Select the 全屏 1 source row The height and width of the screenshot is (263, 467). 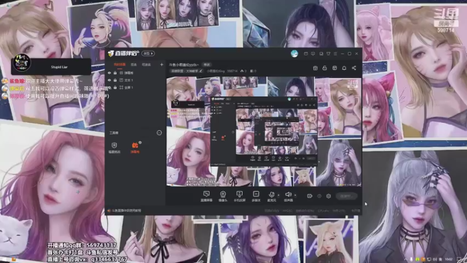135,88
